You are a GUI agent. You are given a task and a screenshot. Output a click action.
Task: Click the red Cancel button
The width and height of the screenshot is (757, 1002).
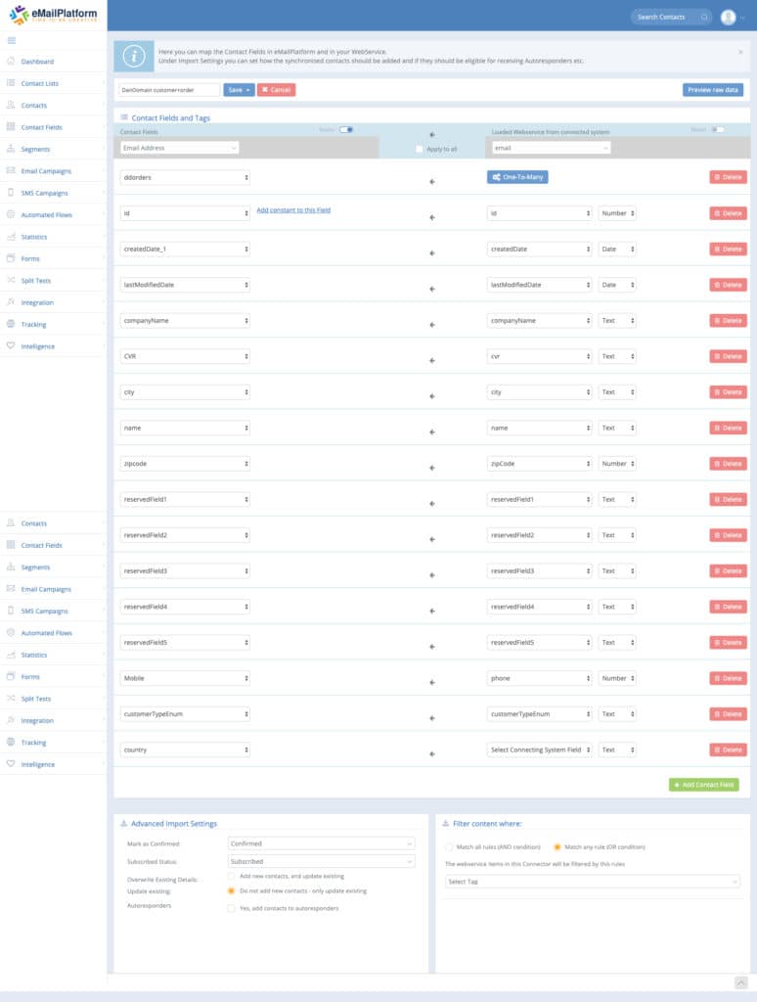point(277,90)
